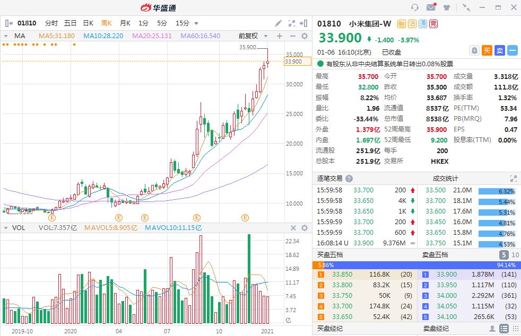Screen dimensions: 521x336
Task: Click ask level 1 at 33.900
Action: 469,275
